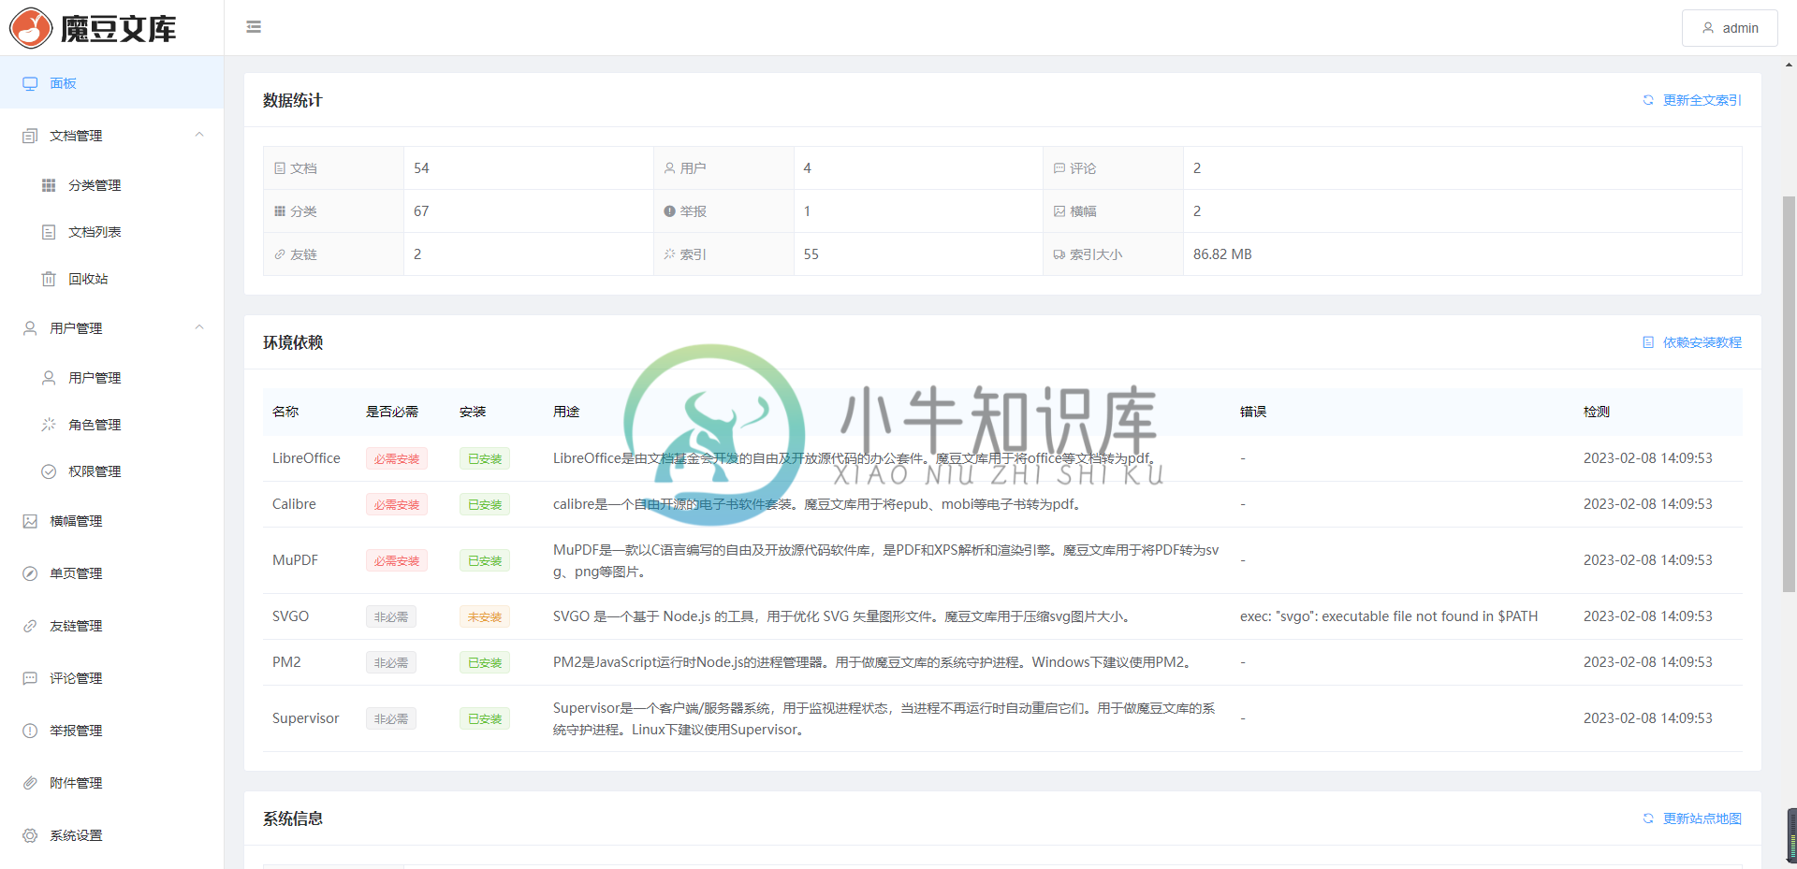Go to 分类管理 menu item
The height and width of the screenshot is (869, 1797).
click(111, 185)
